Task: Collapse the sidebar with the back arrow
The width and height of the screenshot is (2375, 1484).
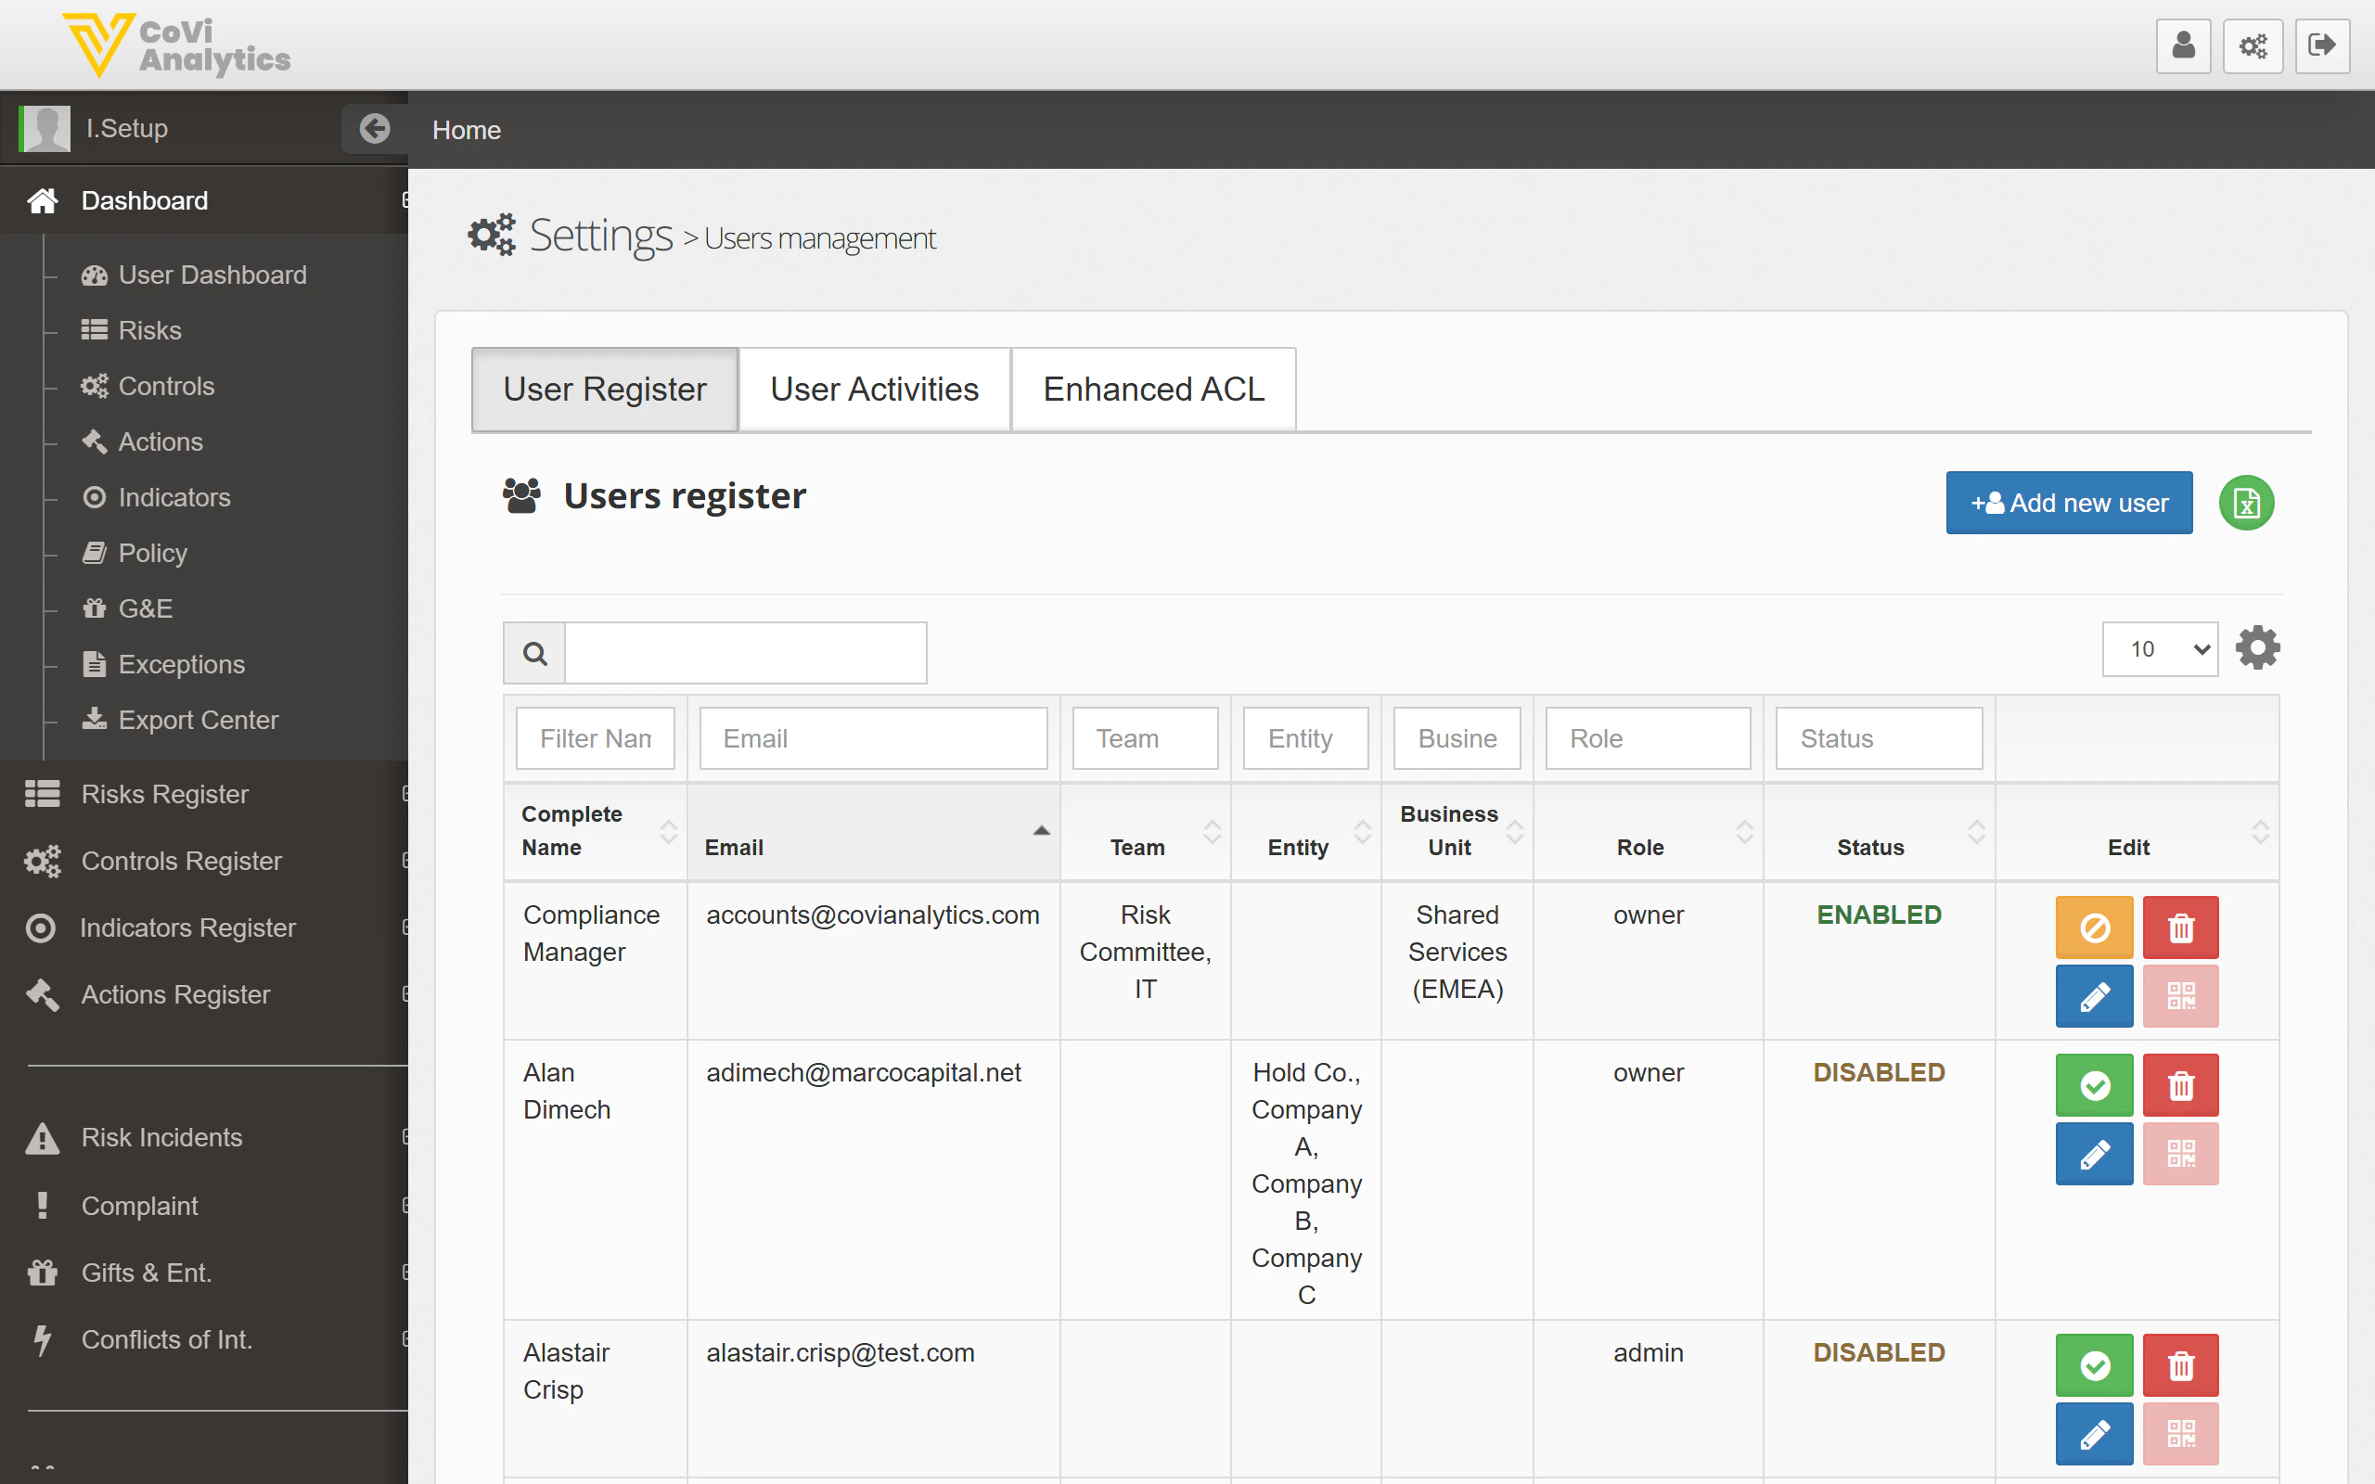Action: (375, 129)
